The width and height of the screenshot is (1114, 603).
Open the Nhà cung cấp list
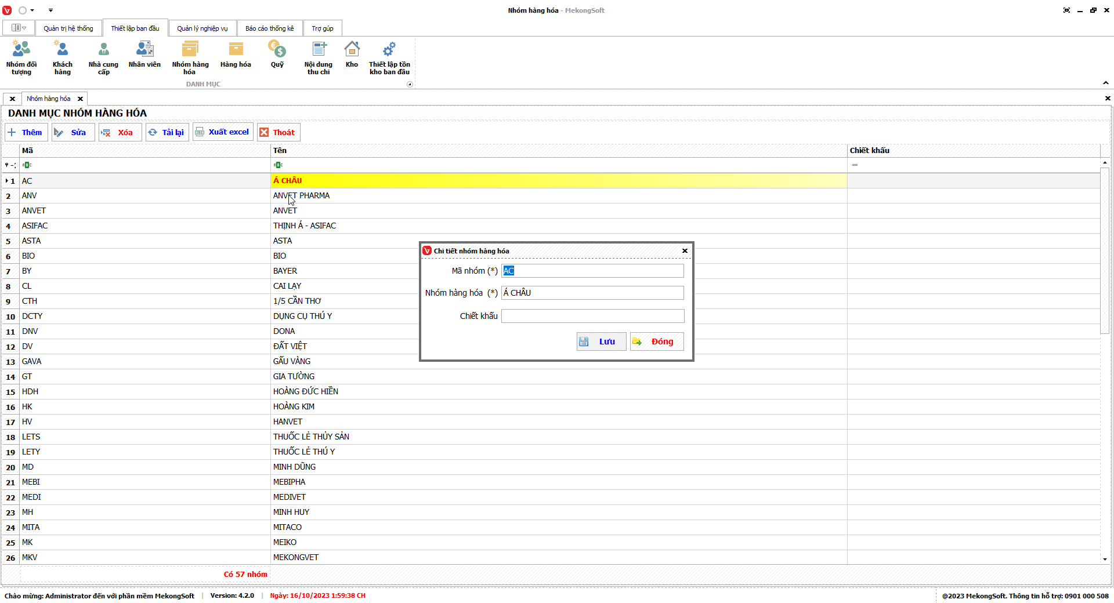(x=103, y=58)
